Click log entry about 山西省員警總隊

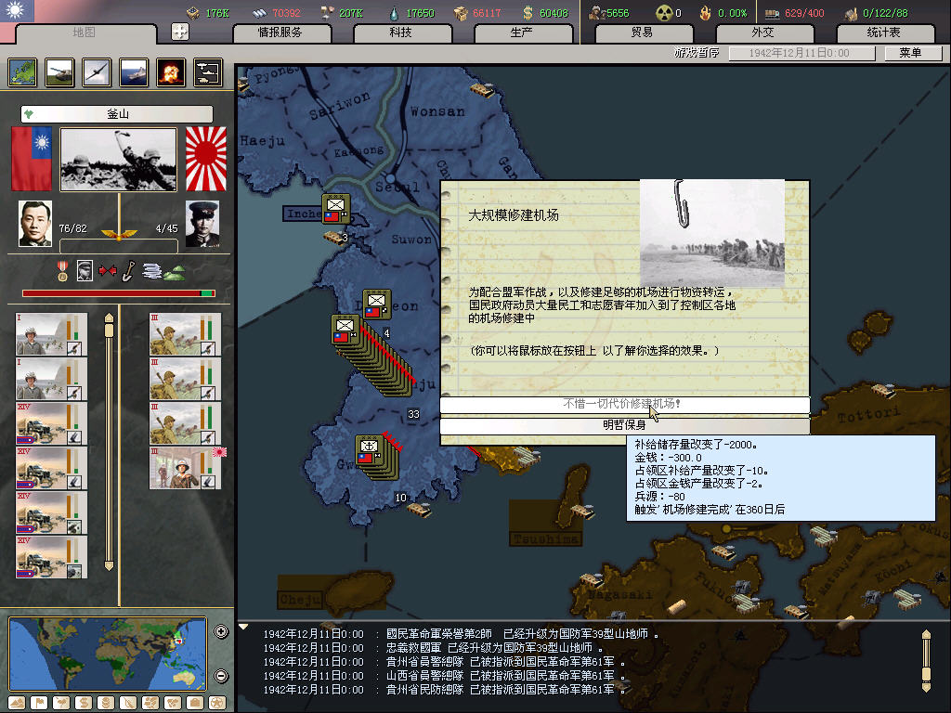point(444,676)
